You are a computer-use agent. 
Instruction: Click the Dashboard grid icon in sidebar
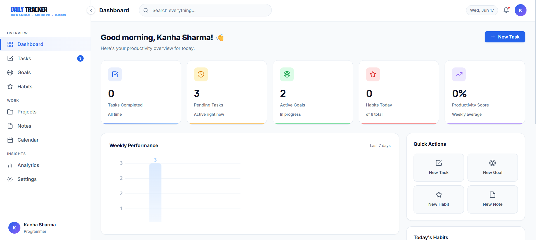click(x=10, y=44)
